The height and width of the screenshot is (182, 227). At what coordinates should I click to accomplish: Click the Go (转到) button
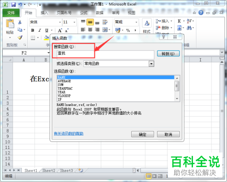coord(168,54)
